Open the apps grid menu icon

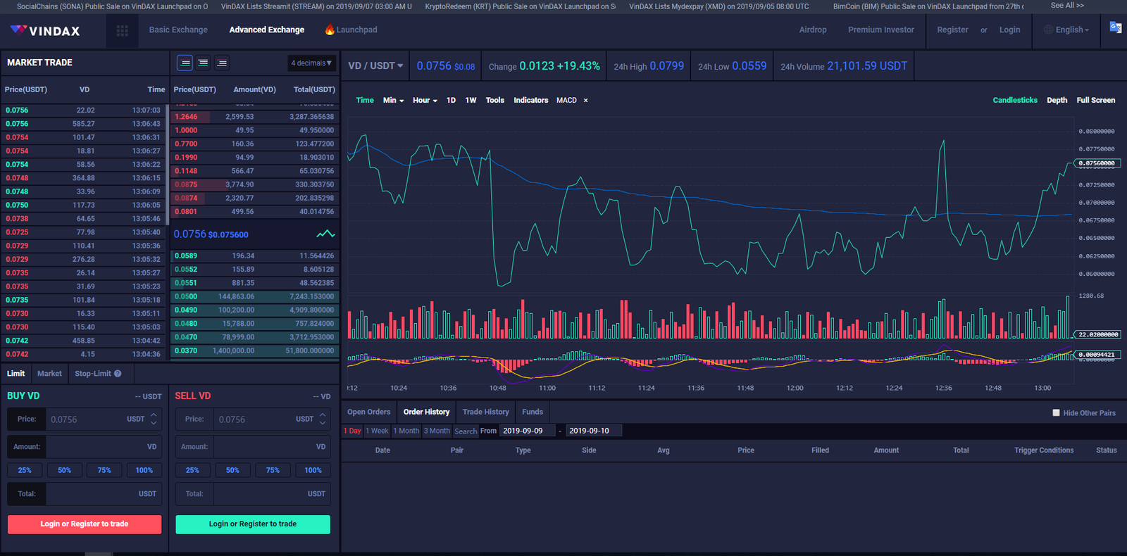coord(122,30)
